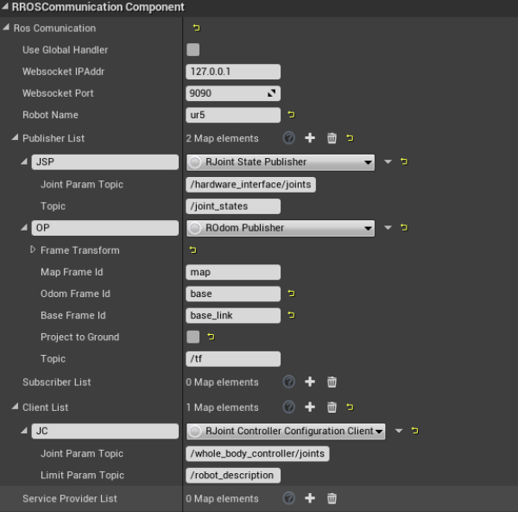Toggle Project to Ground checkbox
The height and width of the screenshot is (512, 518).
click(193, 337)
